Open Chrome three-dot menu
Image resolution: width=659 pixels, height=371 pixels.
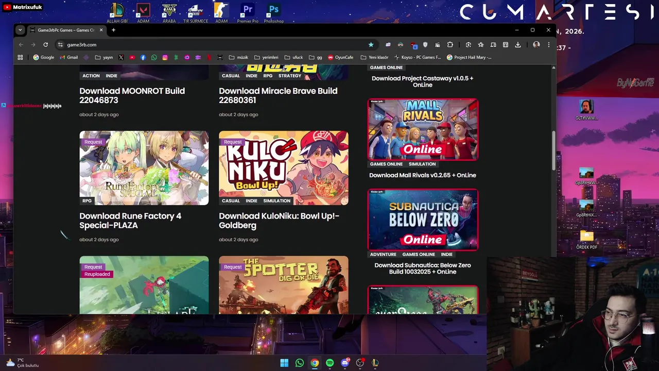point(549,45)
